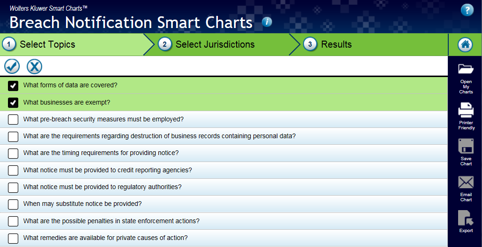Uncheck What businesses are exempt

pos(13,102)
